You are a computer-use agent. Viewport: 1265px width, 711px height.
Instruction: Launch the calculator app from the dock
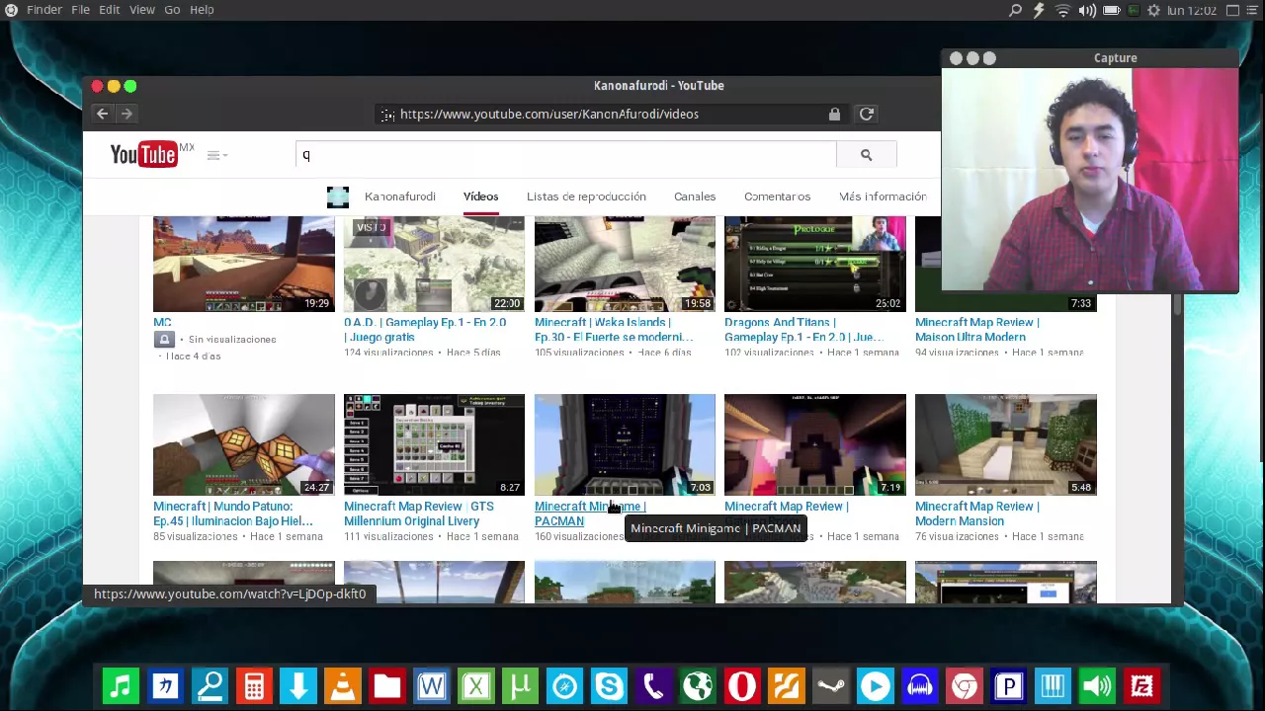click(x=254, y=685)
